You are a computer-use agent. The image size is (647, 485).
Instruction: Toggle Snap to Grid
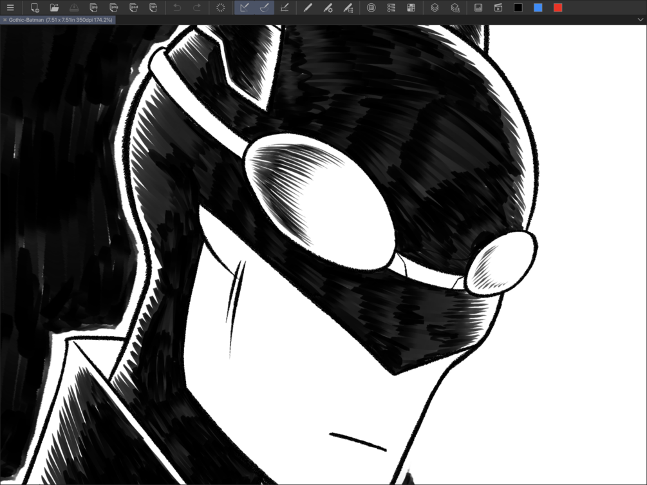coord(285,8)
